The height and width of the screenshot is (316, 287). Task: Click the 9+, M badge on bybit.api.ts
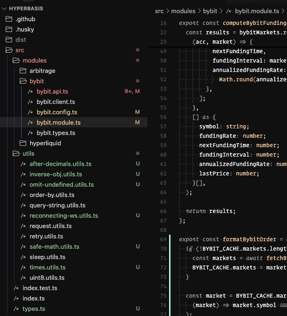point(132,91)
